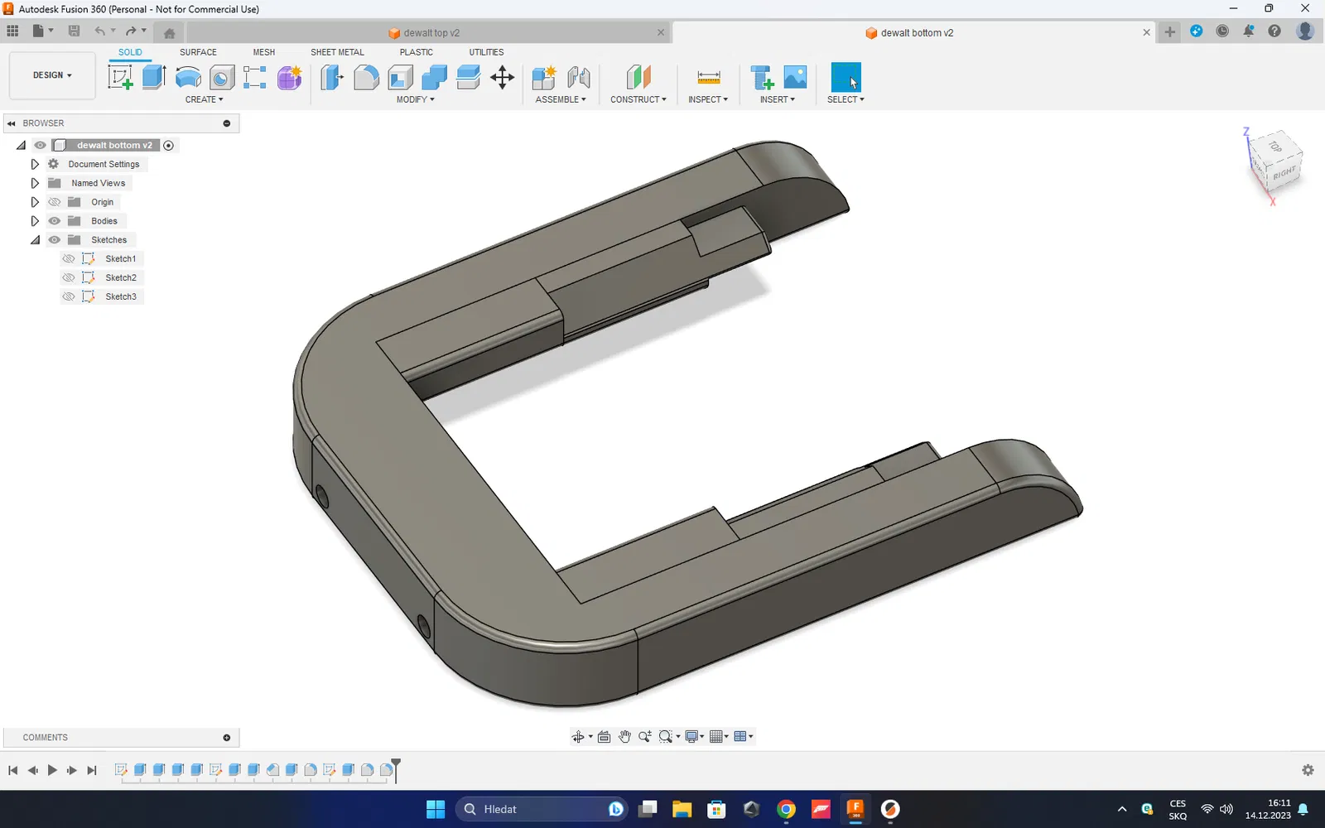Activate the Move/Copy tool
The image size is (1325, 828).
pyautogui.click(x=502, y=78)
